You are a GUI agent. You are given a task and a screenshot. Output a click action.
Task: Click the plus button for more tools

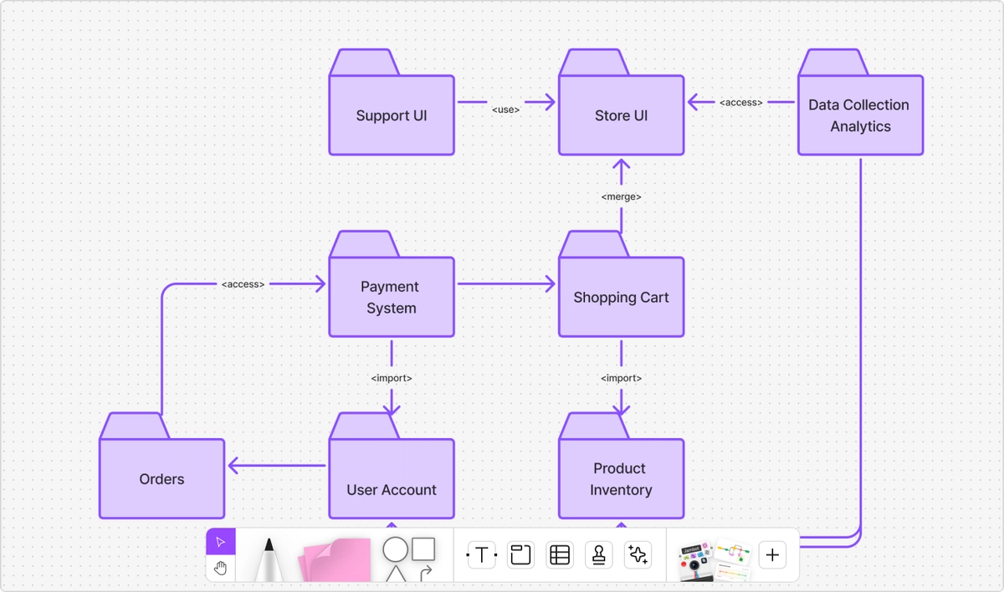coord(771,554)
